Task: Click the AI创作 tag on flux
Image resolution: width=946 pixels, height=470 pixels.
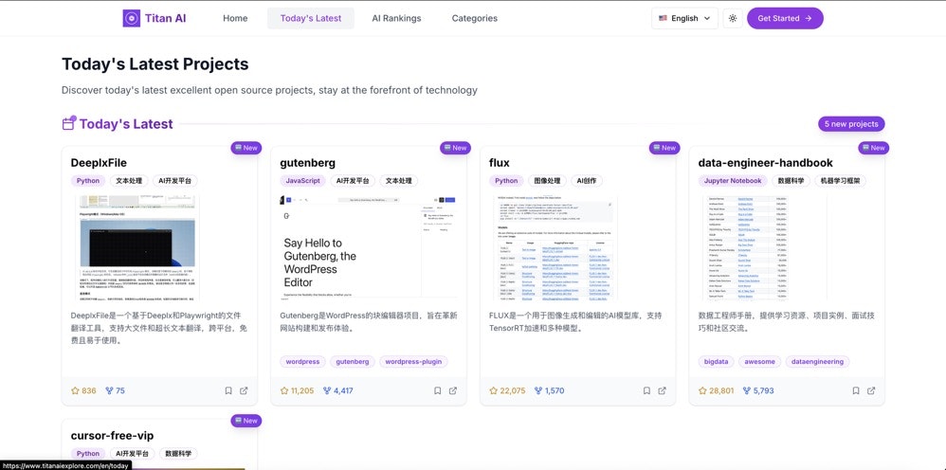Action: click(x=587, y=181)
